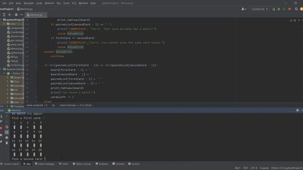The height and width of the screenshot is (170, 303).
Task: Open the Current File run configuration dropdown
Action: (259, 9)
